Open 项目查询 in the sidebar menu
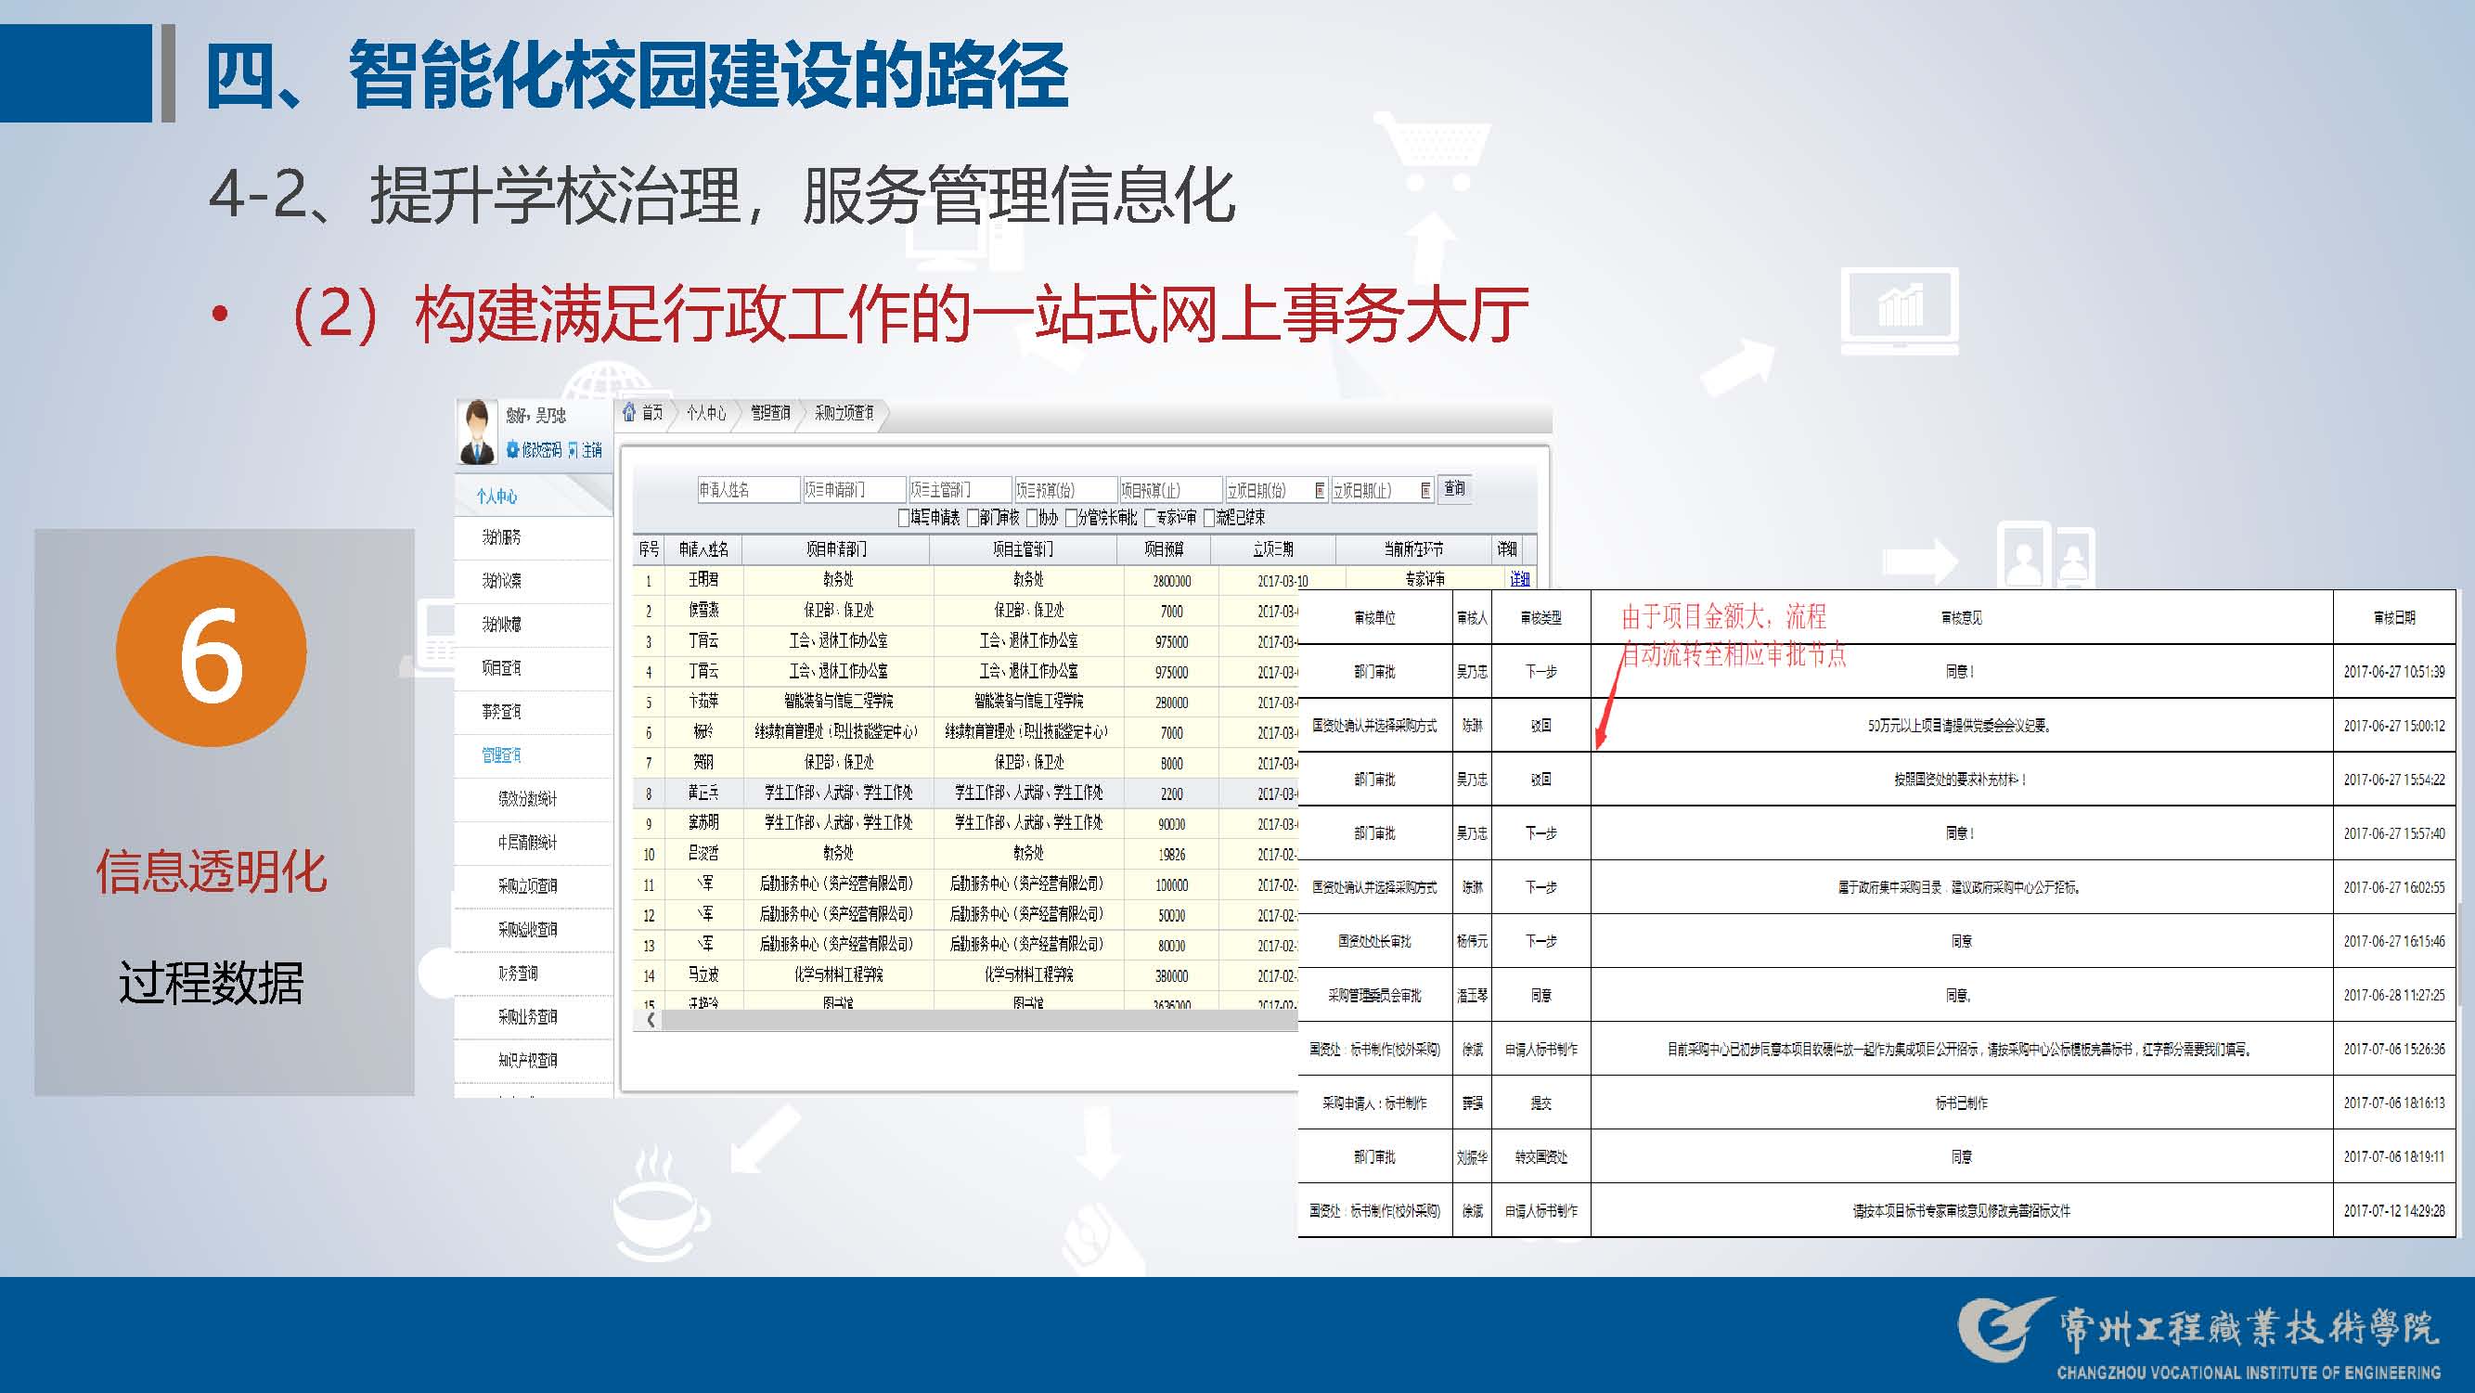The width and height of the screenshot is (2475, 1393). coord(500,667)
